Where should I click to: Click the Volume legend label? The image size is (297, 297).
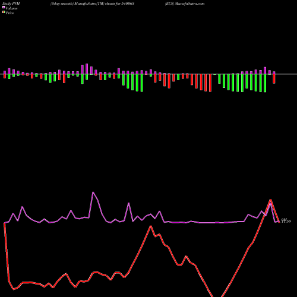[11, 8]
